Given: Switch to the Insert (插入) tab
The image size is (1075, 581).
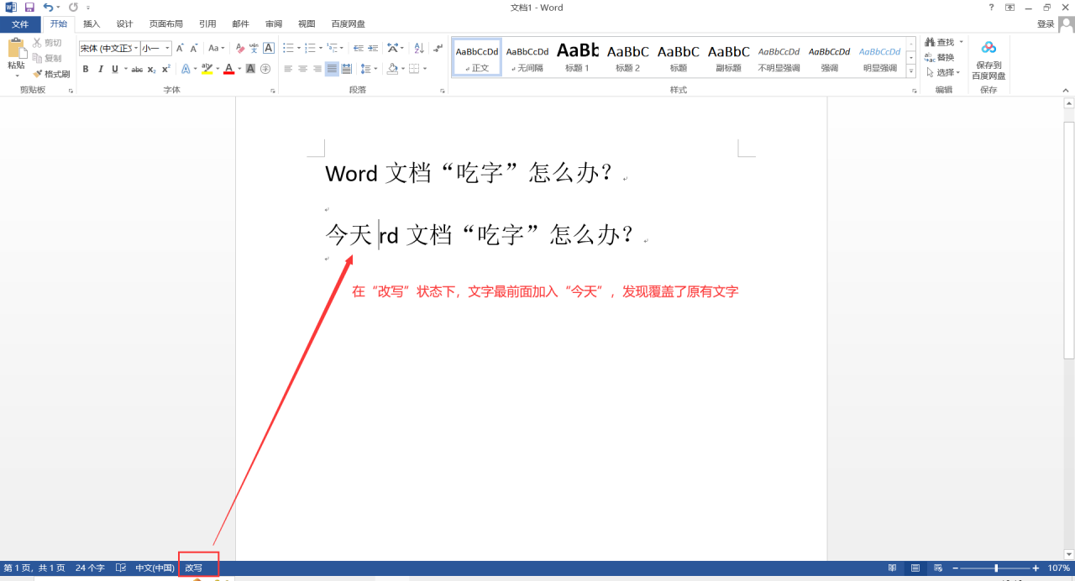Looking at the screenshot, I should point(92,24).
